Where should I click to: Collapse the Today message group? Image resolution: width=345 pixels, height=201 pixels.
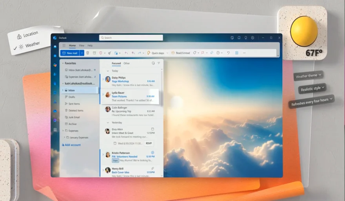(x=107, y=71)
